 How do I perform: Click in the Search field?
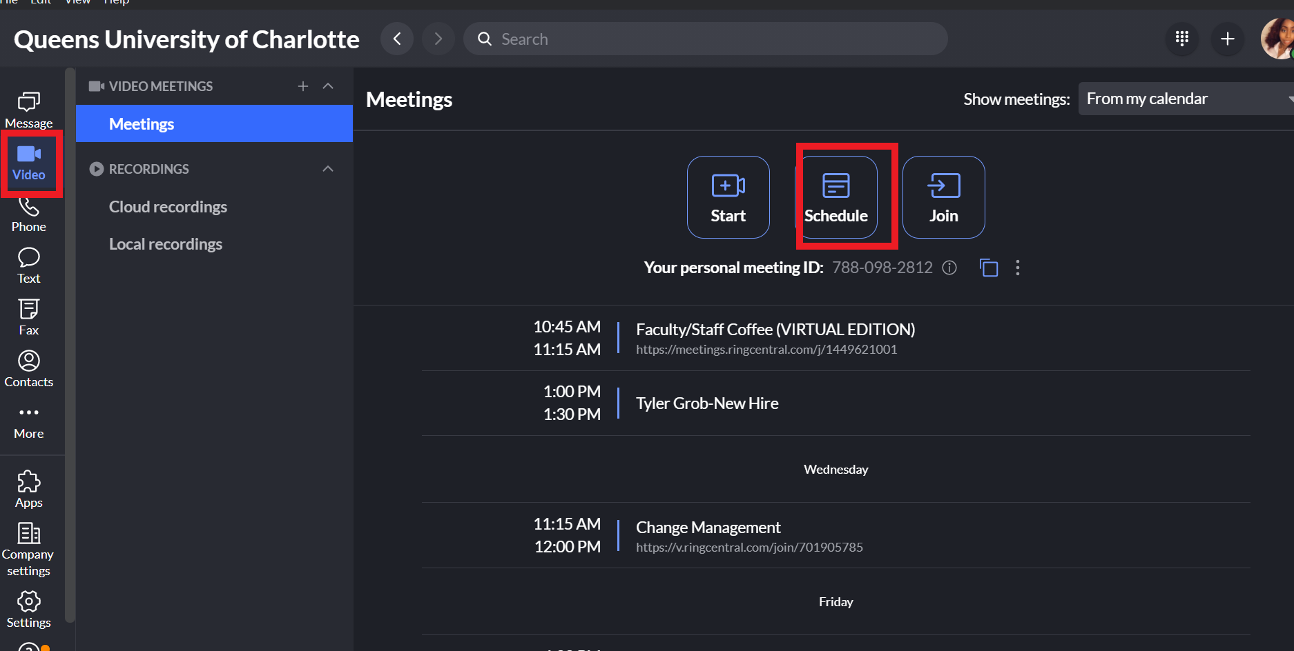pos(706,39)
